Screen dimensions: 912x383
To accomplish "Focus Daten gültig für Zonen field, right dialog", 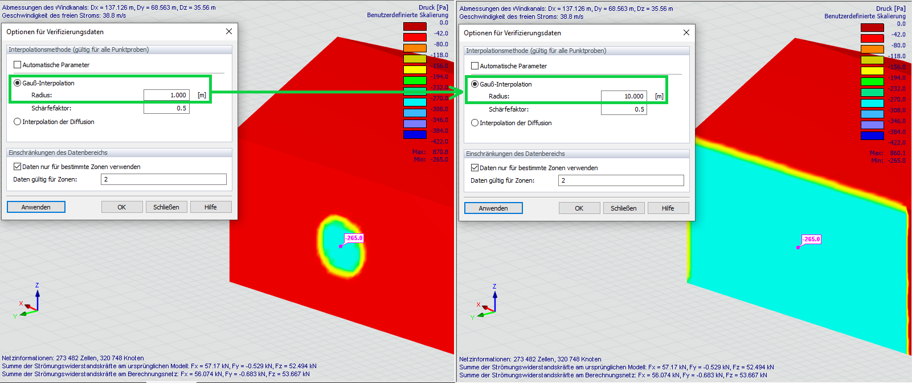I will 621,180.
